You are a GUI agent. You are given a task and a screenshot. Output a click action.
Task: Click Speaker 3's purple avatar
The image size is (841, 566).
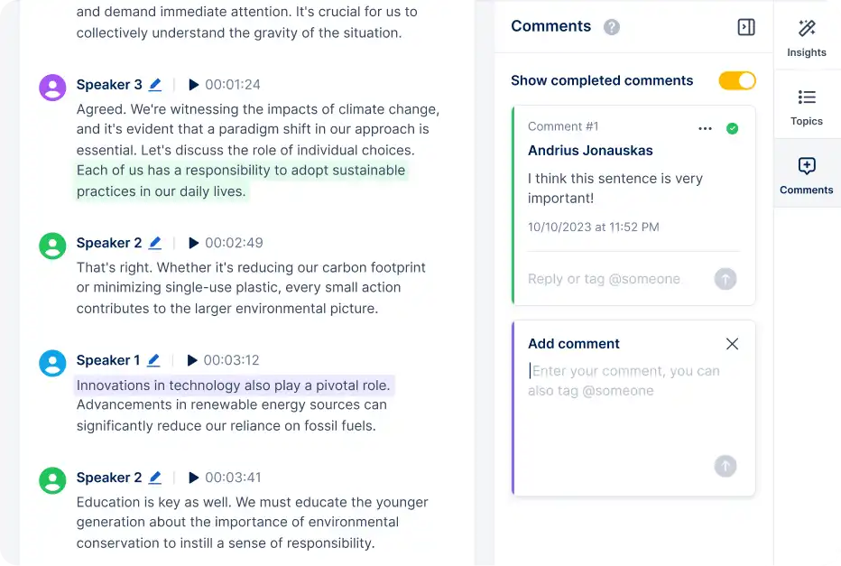tap(52, 87)
